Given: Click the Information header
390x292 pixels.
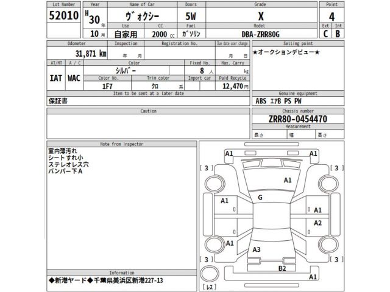Looking at the screenshot, I should (x=122, y=273).
